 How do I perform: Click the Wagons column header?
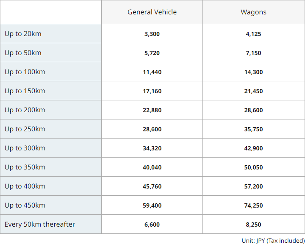point(253,12)
